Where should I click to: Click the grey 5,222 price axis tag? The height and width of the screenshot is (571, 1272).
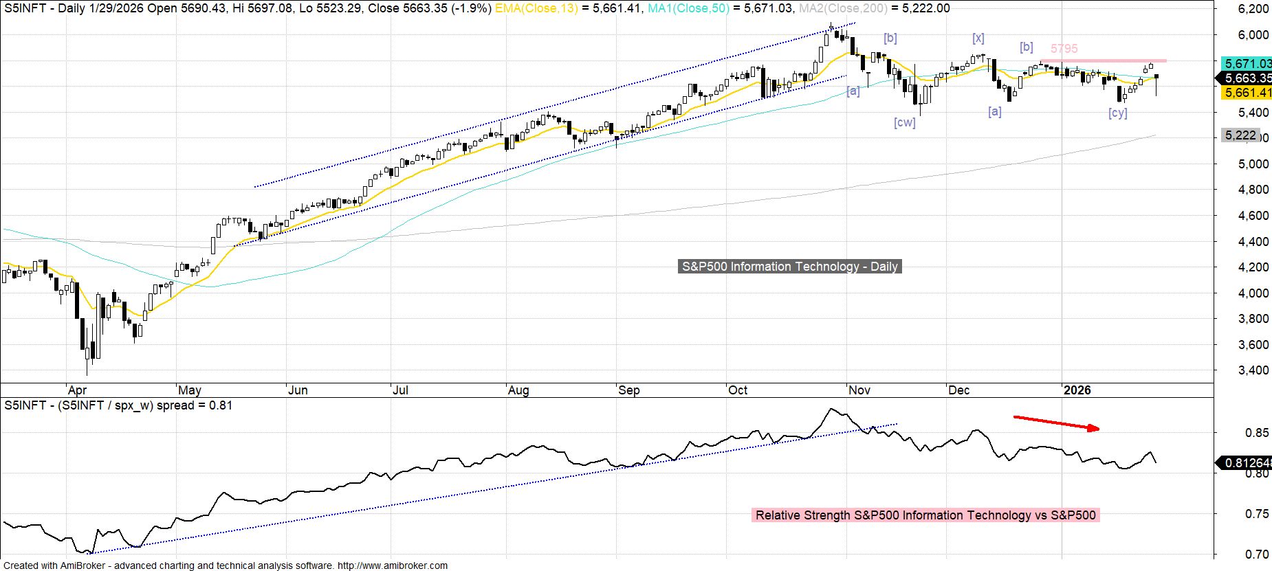pyautogui.click(x=1240, y=135)
